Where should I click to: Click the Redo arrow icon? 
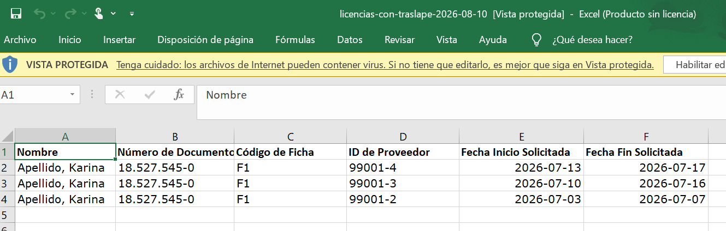[x=70, y=13]
